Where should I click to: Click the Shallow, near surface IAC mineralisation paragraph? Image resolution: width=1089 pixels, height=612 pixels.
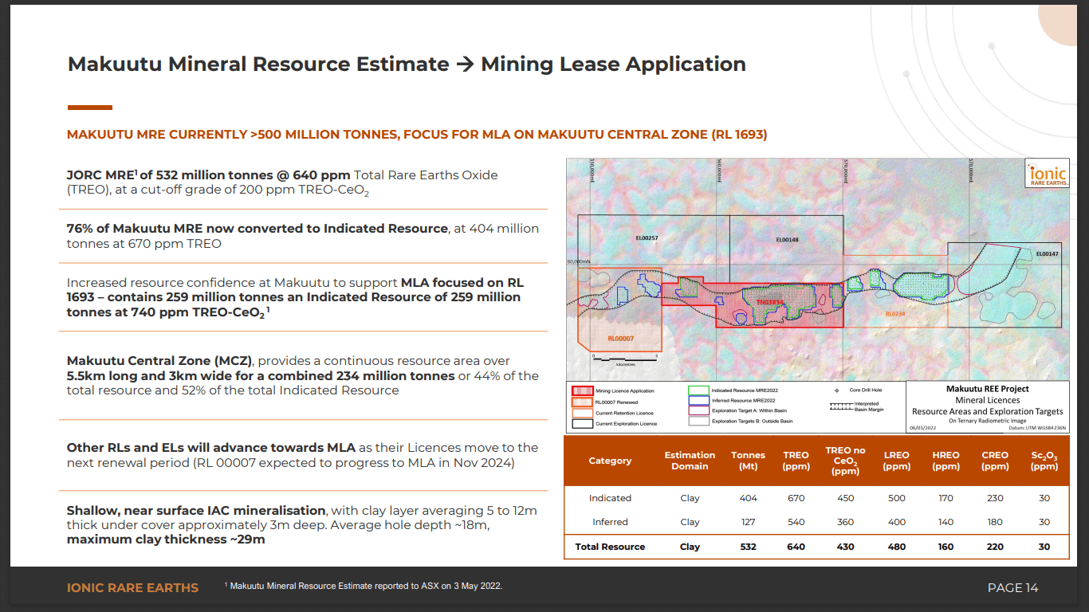pyautogui.click(x=301, y=524)
